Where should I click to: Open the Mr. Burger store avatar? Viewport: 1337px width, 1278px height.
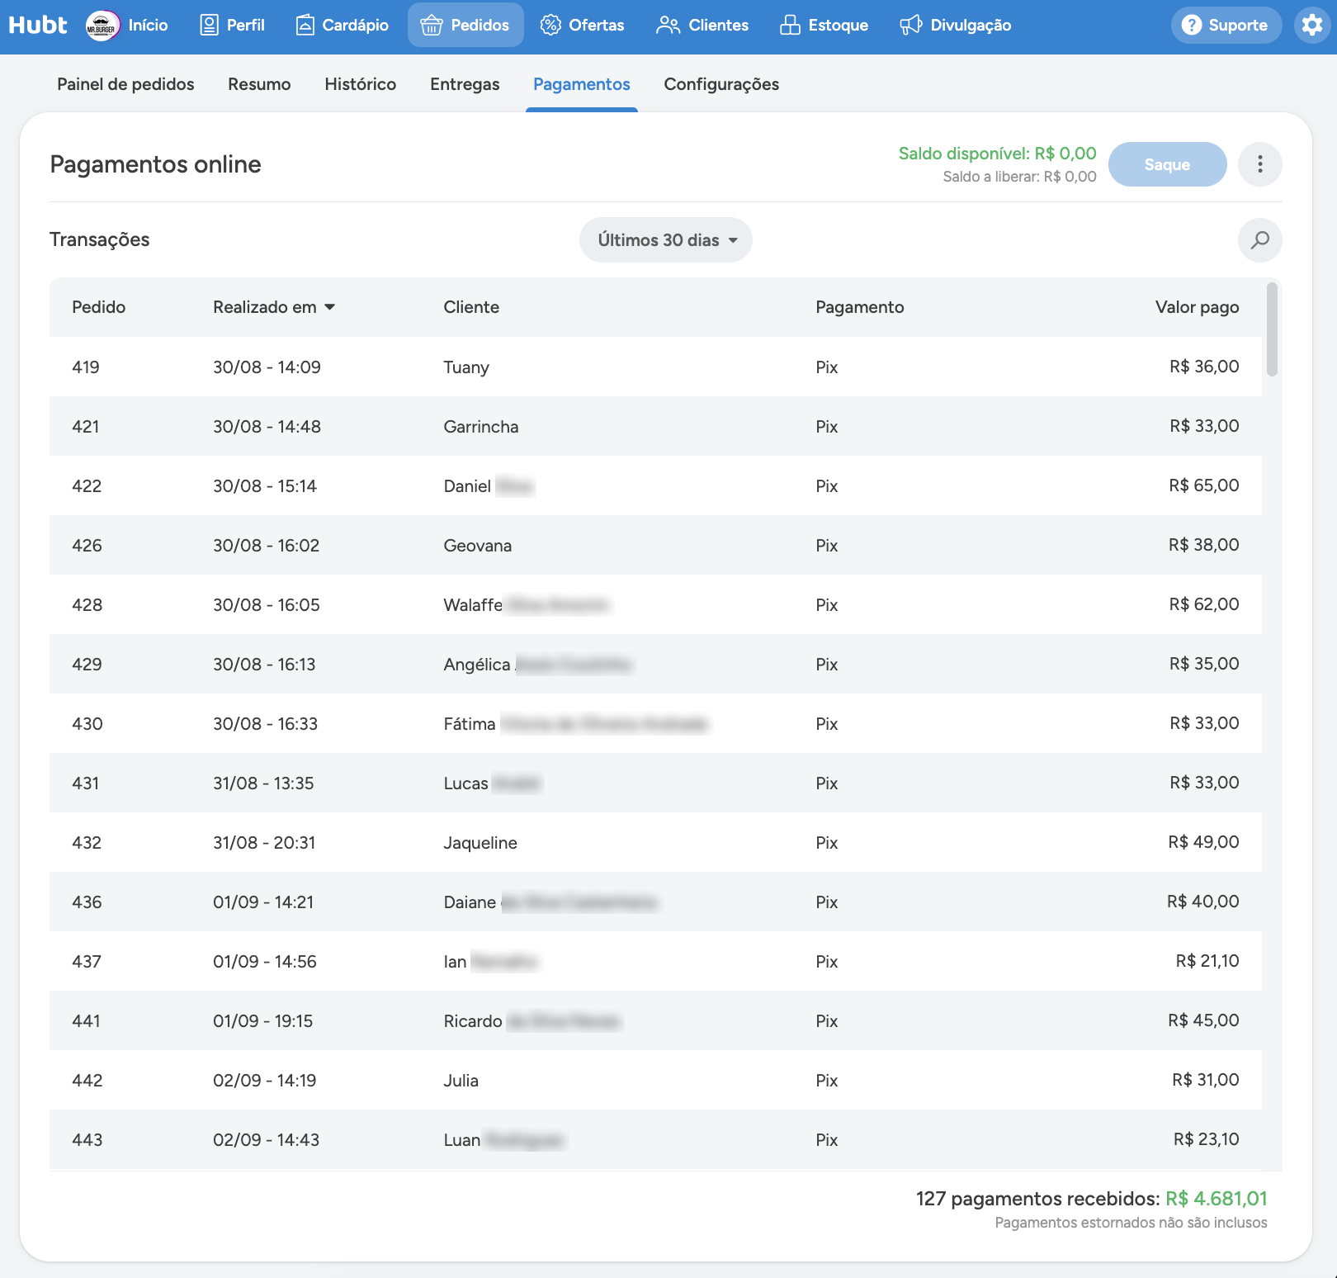tap(102, 26)
